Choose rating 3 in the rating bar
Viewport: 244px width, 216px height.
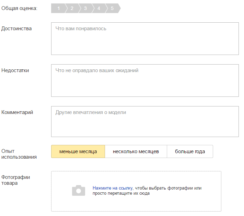[x=85, y=8]
